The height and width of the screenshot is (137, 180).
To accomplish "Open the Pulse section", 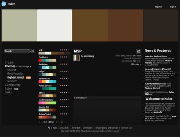I will point(8,89).
